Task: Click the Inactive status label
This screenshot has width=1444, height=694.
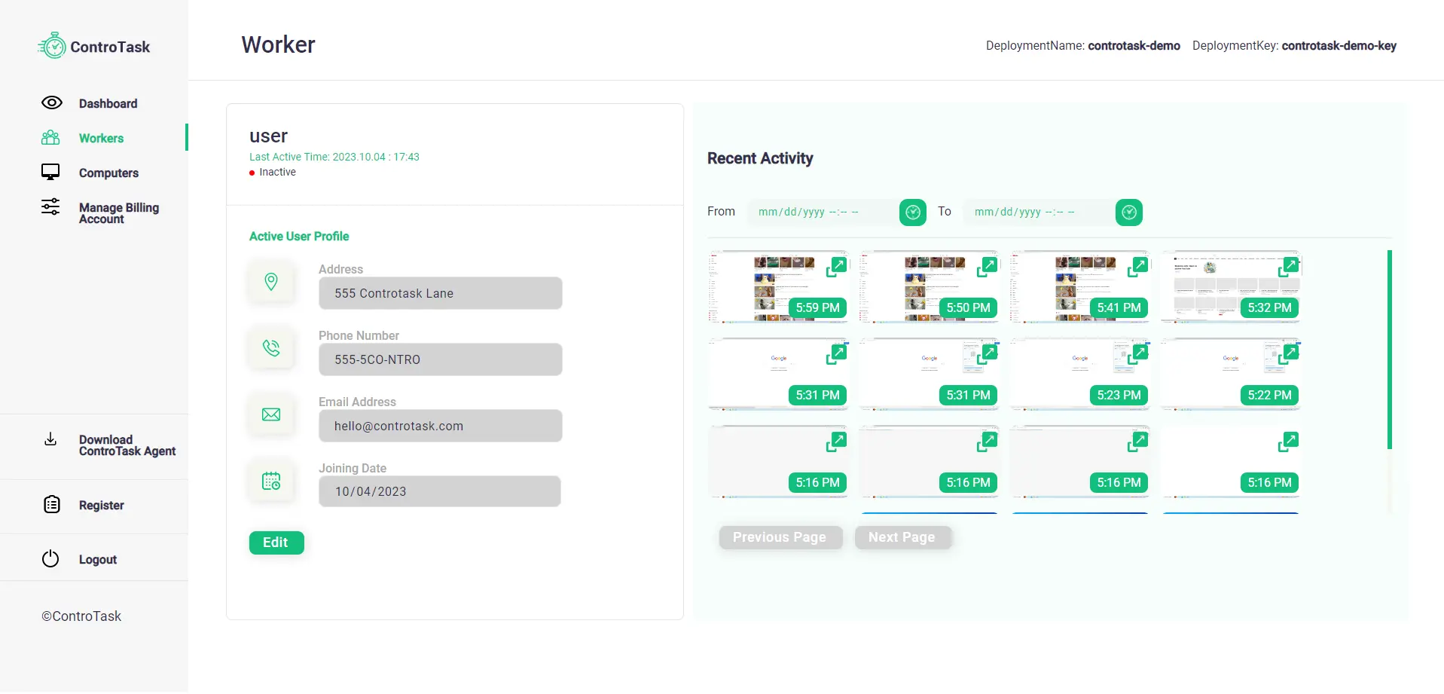Action: tap(277, 172)
